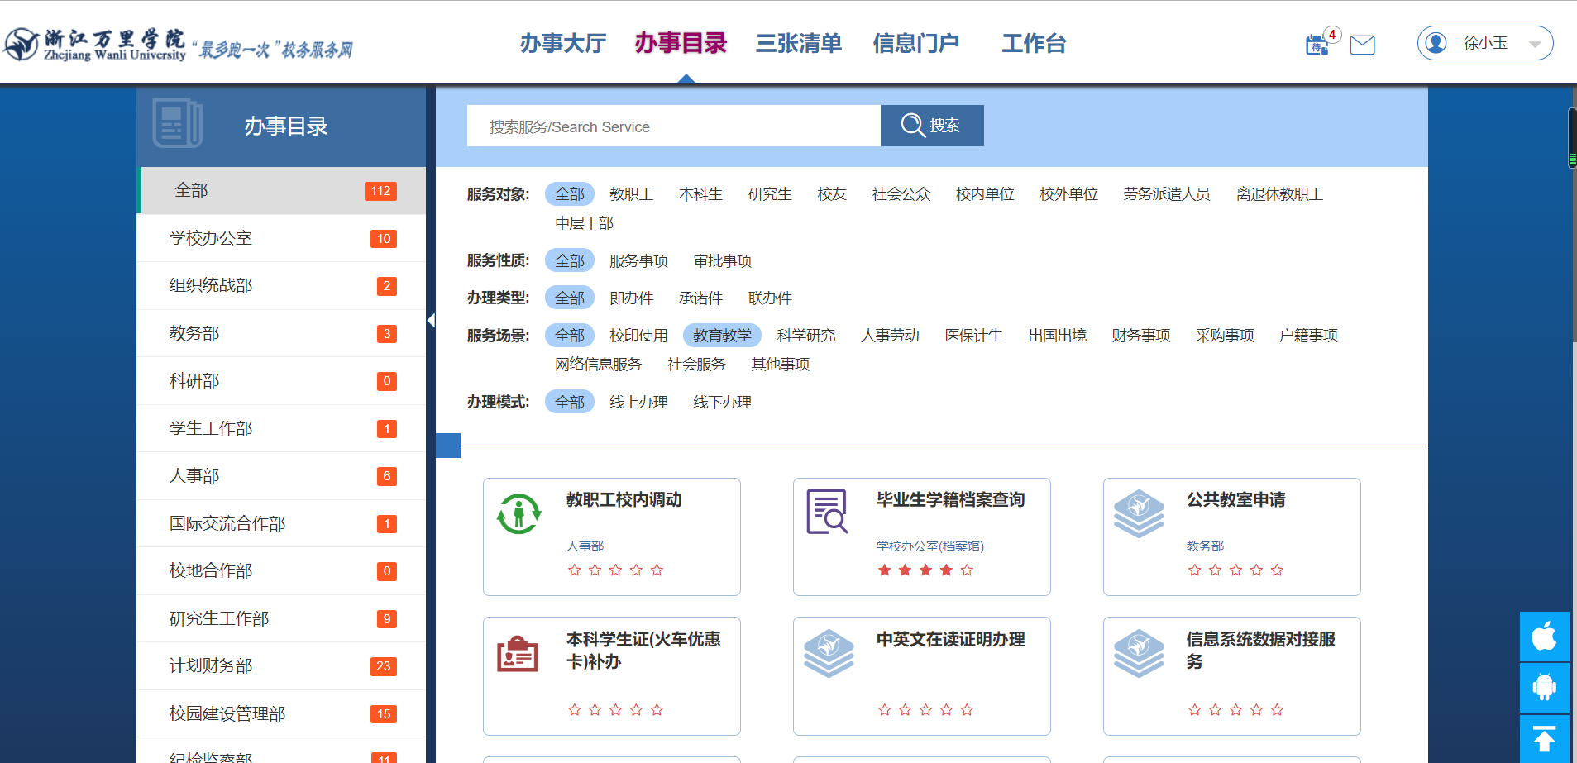Viewport: 1577px width, 763px height.
Task: Collapse the left sidebar with arrow handle
Action: coord(431,321)
